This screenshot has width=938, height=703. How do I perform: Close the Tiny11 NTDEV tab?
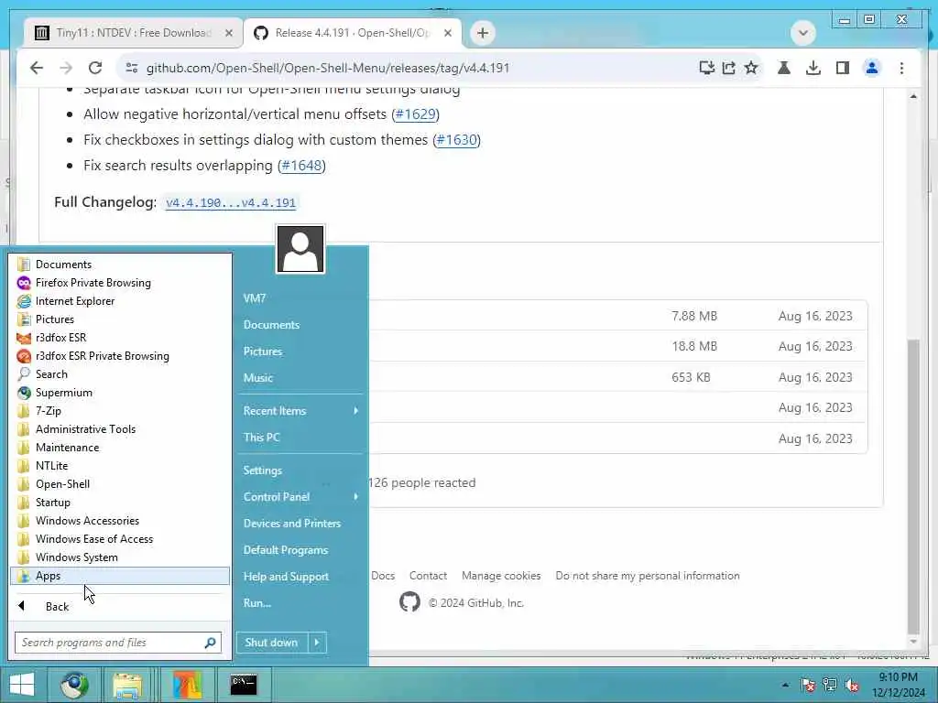point(229,33)
